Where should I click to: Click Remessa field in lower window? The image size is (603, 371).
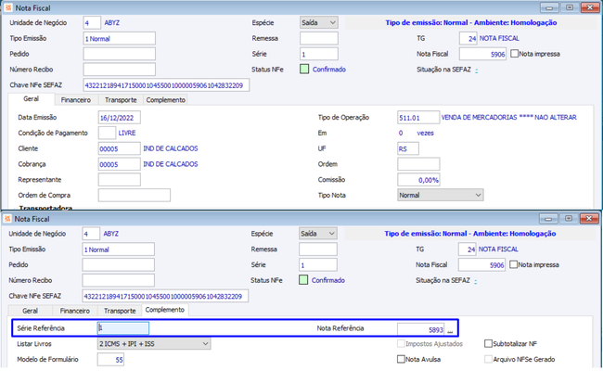click(318, 249)
